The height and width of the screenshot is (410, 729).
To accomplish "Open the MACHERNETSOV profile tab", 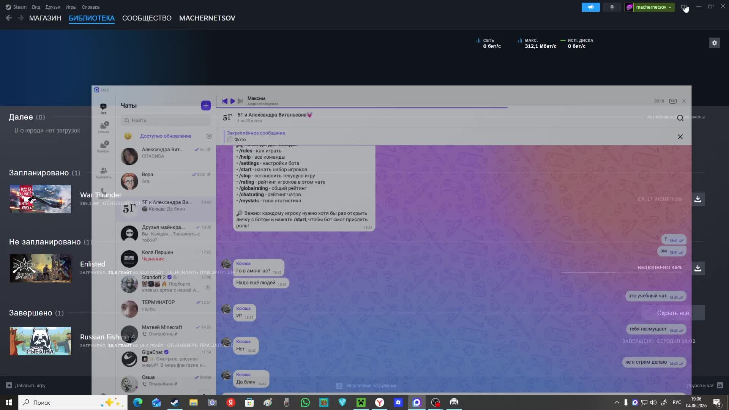I will [x=207, y=18].
